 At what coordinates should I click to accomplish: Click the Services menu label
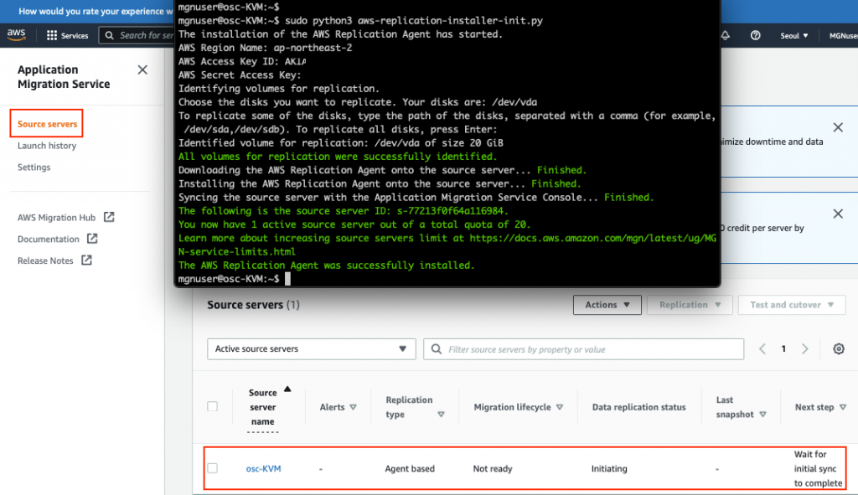coord(75,35)
